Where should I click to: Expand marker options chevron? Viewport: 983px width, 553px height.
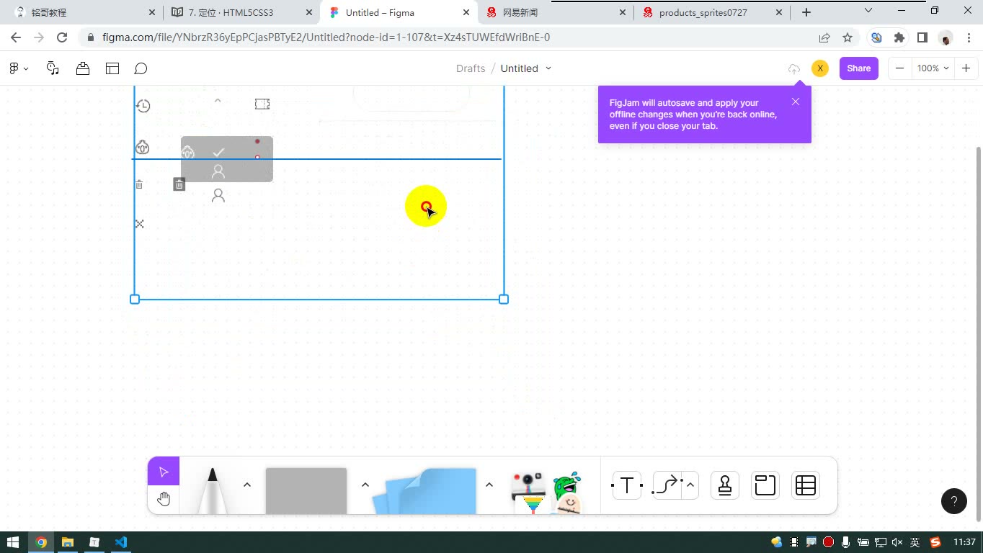[247, 485]
